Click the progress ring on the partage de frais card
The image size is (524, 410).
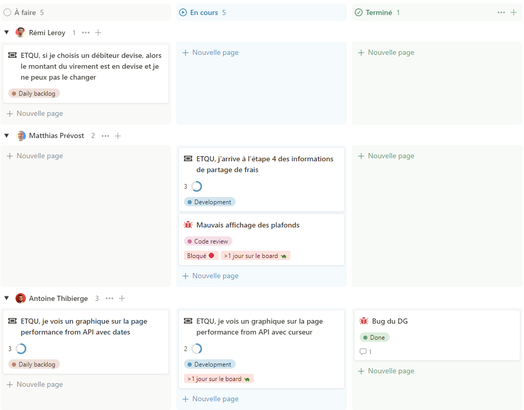pos(196,186)
